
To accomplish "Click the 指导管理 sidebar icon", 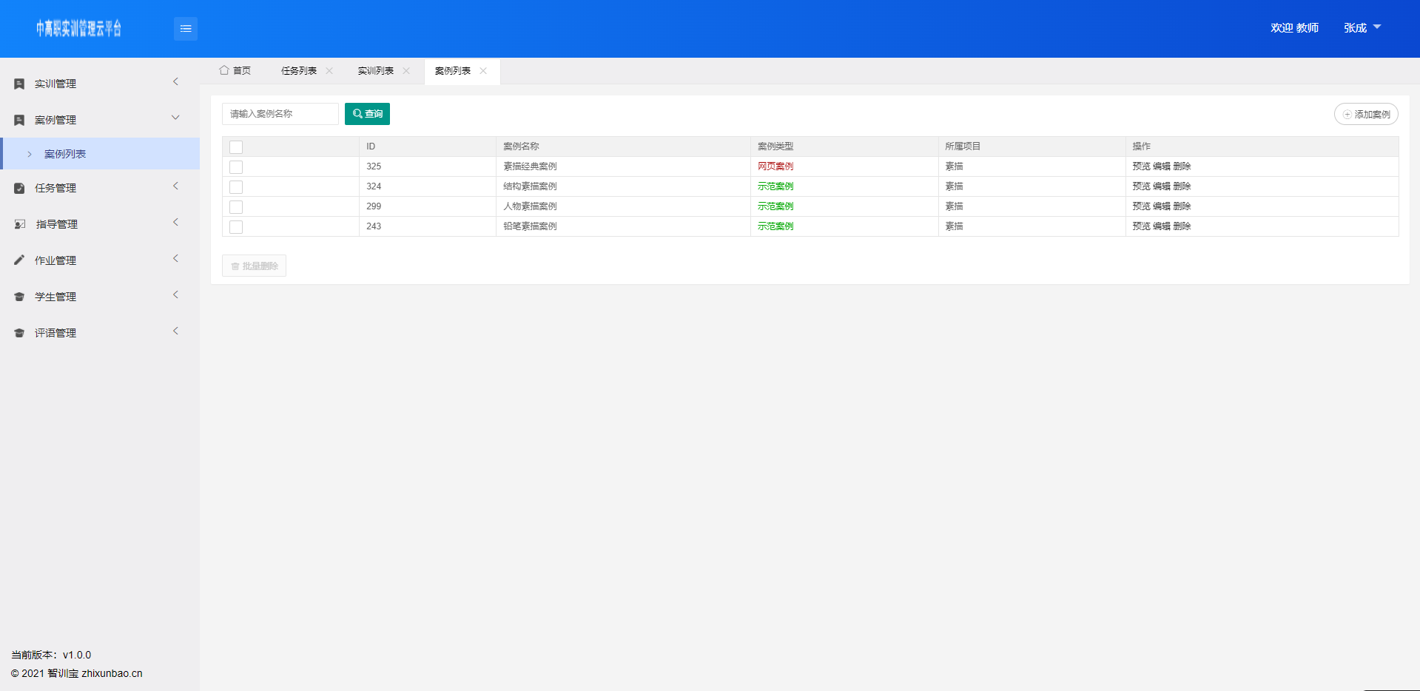I will pos(19,224).
